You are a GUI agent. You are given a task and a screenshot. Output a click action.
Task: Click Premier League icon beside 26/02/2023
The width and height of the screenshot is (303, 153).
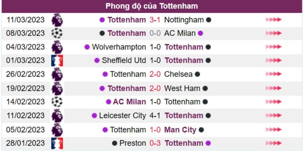(x=57, y=74)
